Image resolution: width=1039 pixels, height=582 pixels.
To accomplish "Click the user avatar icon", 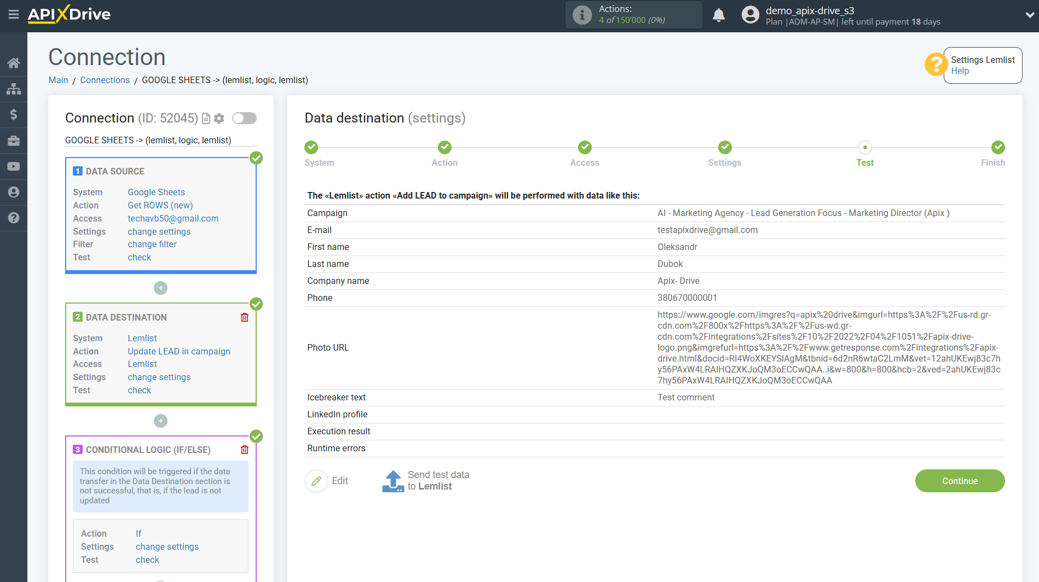I will pos(750,15).
